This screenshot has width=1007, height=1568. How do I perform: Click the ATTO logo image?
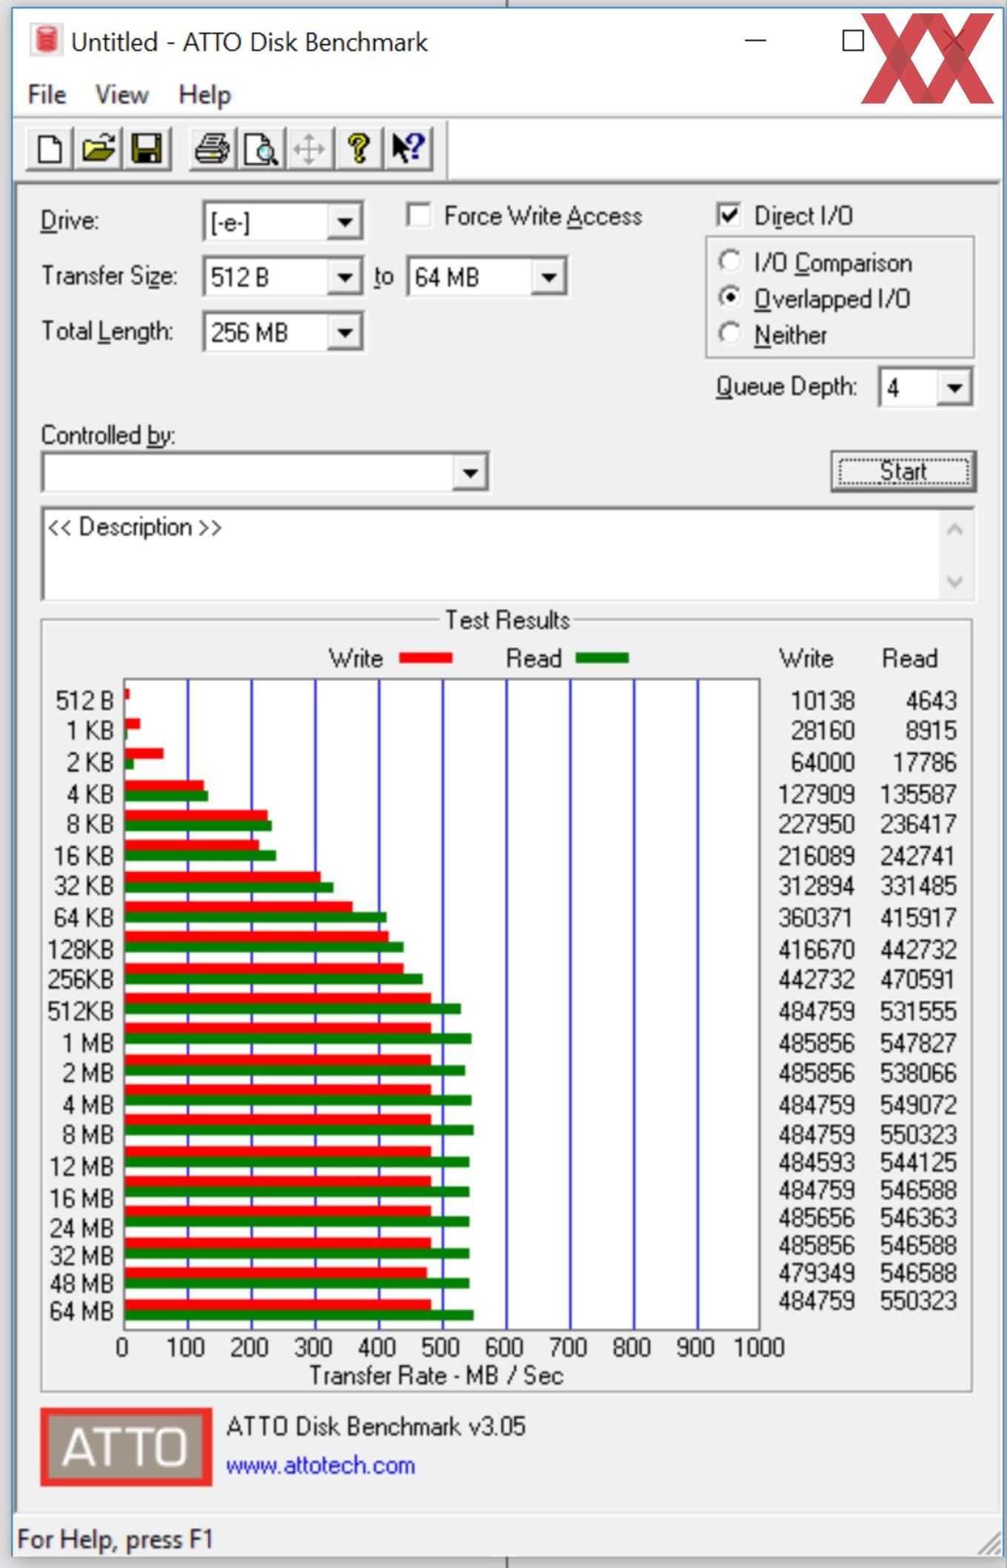126,1446
